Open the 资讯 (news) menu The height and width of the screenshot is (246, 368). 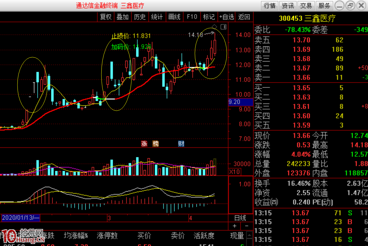pos(288,5)
